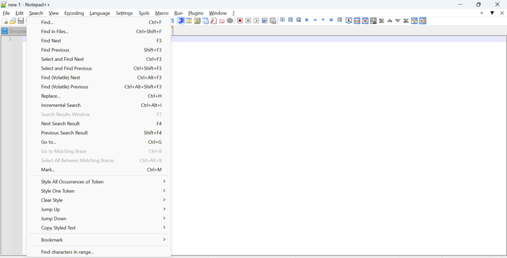Toggle the Show Indent Guide toolbar icon
This screenshot has width=507, height=258.
coord(181,20)
